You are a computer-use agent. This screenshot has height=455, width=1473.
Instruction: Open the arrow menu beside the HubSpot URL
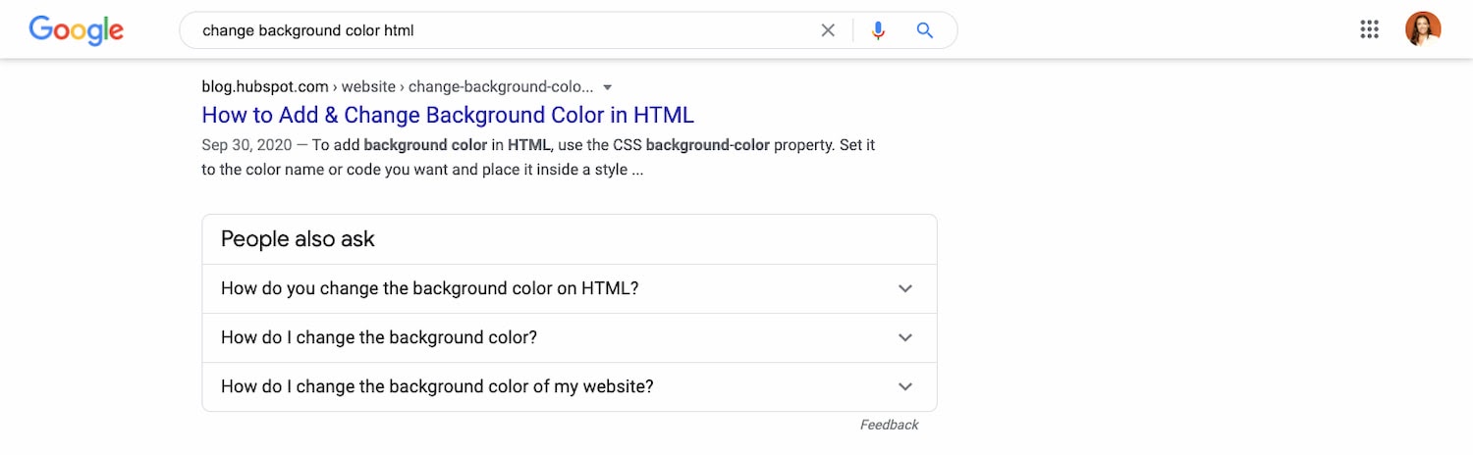(x=608, y=86)
